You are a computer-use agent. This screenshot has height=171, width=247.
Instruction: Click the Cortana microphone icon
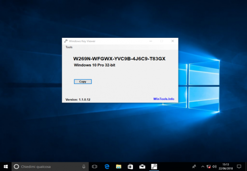coord(84,167)
